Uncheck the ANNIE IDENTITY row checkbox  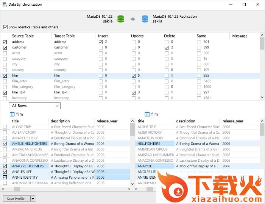pos(5,177)
